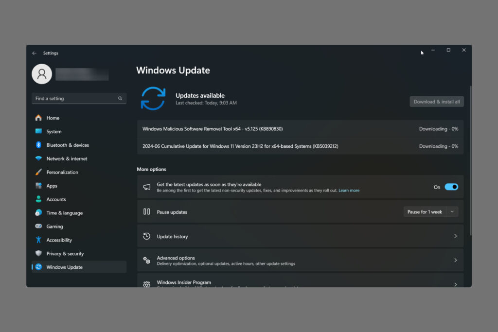Open Network & internet settings

[x=79, y=158]
